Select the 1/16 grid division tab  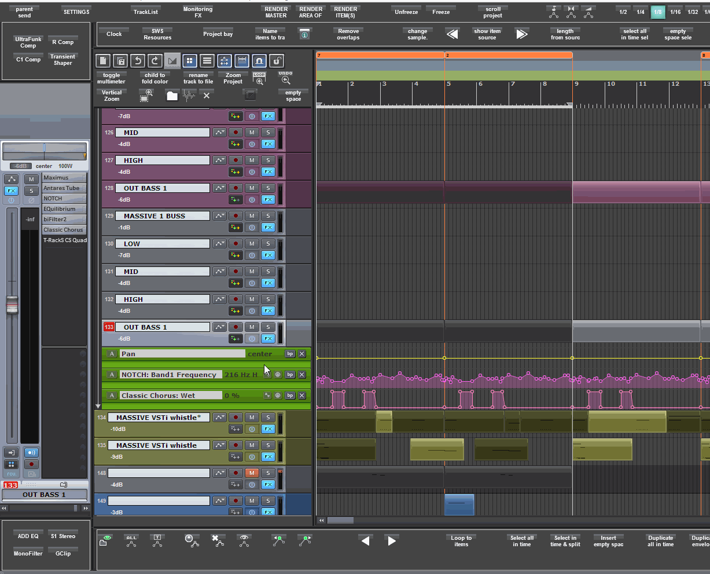(x=675, y=12)
